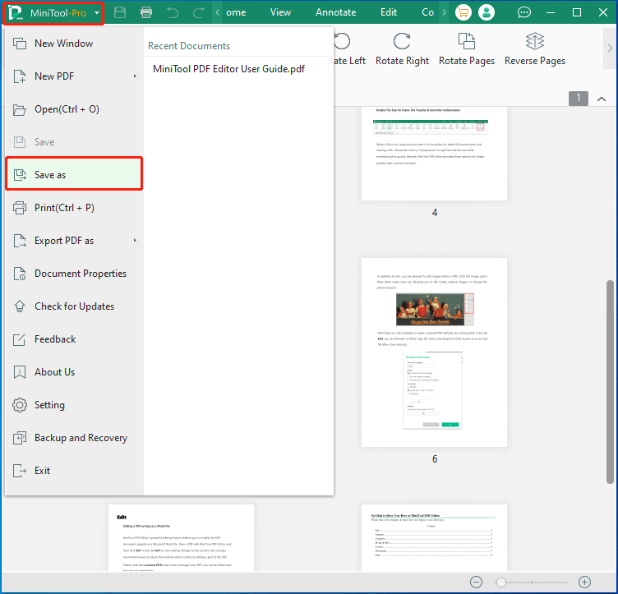Viewport: 618px width, 594px height.
Task: Switch to the Edit tab
Action: point(389,12)
